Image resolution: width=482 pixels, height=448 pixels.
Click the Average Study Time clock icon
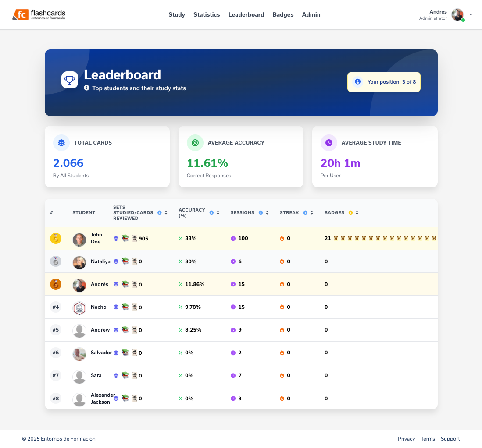[329, 143]
